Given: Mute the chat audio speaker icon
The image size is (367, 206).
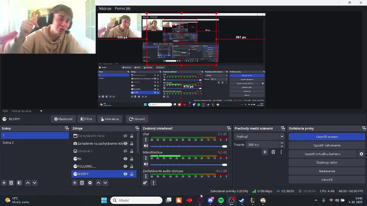Looking at the screenshot, I should (x=146, y=146).
